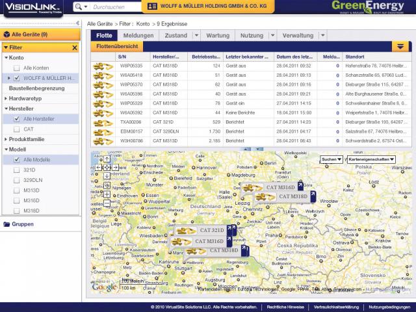
Task: Check the M313D model checkbox
Action: tap(16, 190)
